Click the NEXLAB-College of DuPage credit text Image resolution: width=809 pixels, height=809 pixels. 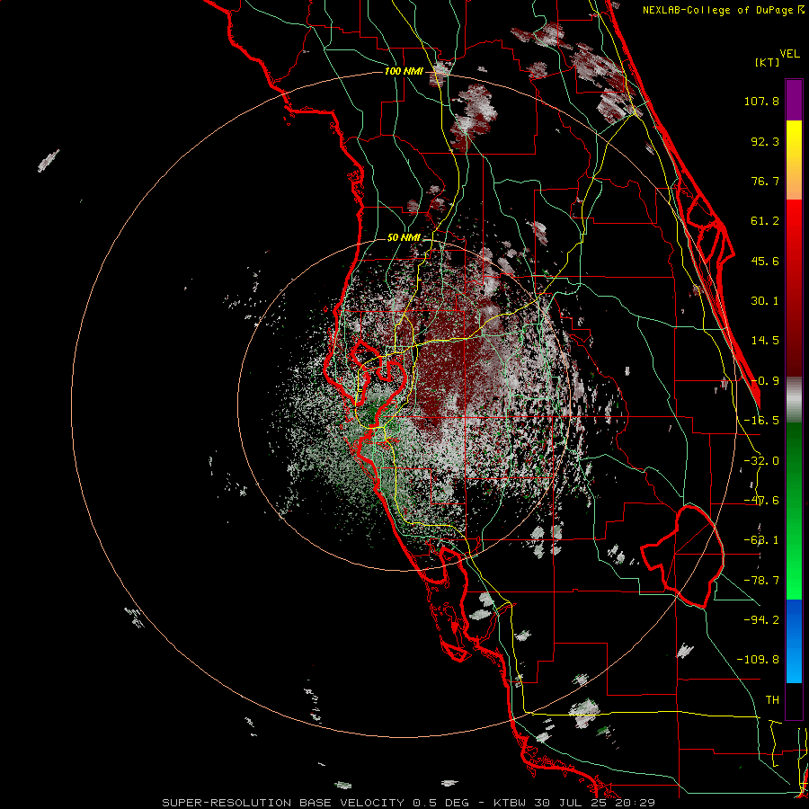coord(724,10)
